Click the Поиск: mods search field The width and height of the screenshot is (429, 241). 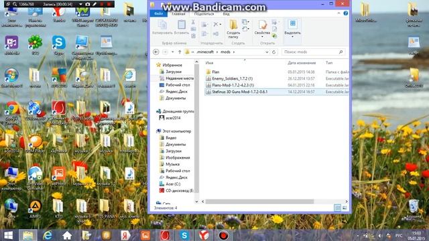313,52
